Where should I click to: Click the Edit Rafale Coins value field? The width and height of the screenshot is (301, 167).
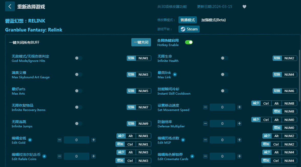point(76,156)
